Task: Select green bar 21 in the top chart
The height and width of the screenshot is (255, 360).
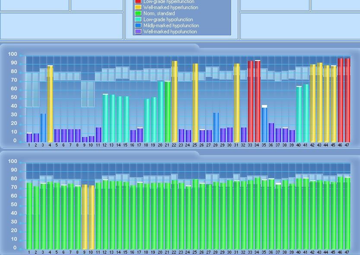Action: (x=168, y=112)
